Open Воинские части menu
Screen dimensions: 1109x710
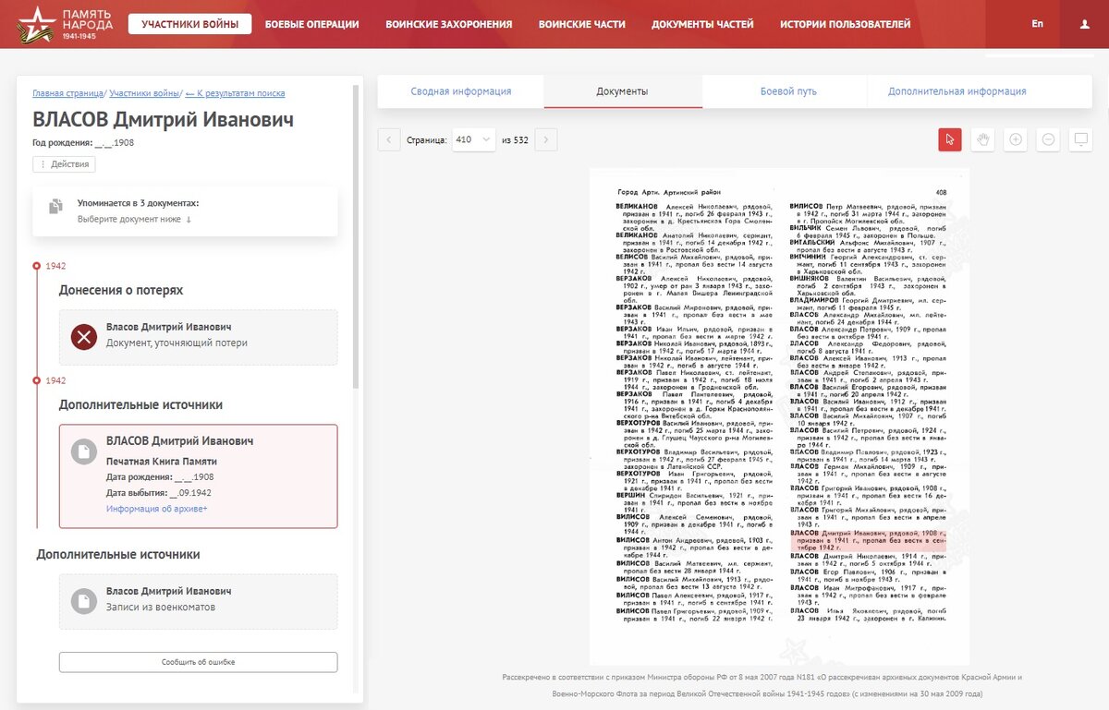click(581, 24)
